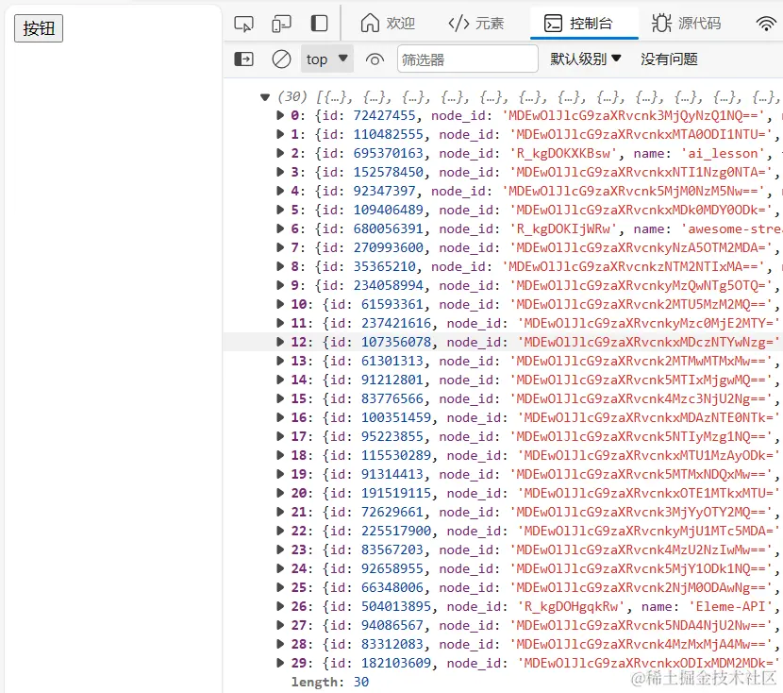Click the 没有问题 issues link
This screenshot has width=783, height=693.
[669, 59]
